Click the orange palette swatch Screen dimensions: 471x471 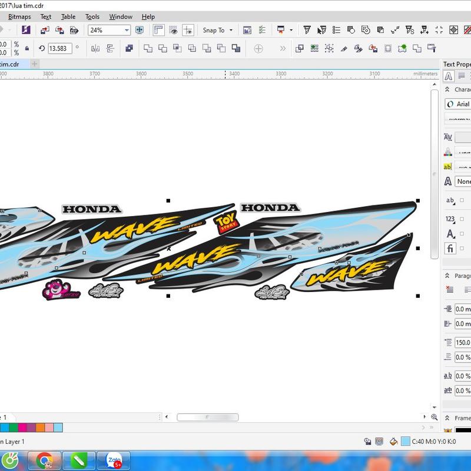tap(40, 427)
